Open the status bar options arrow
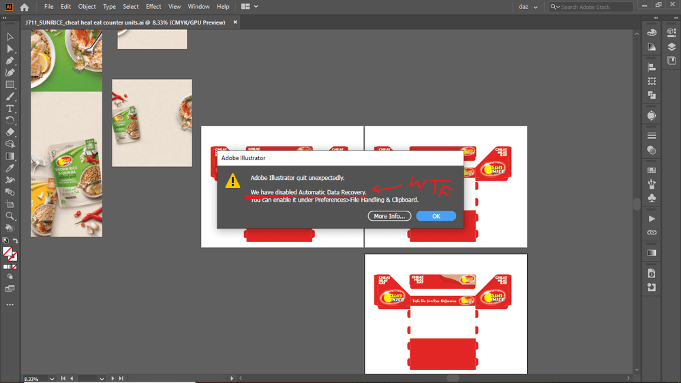This screenshot has width=681, height=383. [232, 378]
